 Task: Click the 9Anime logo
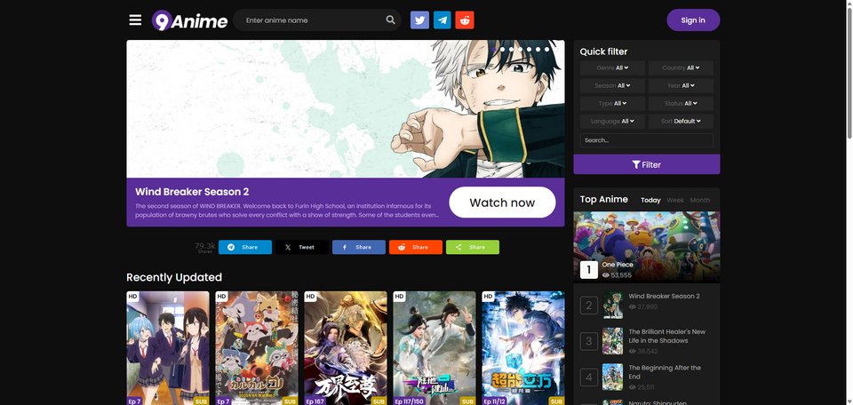tap(189, 20)
